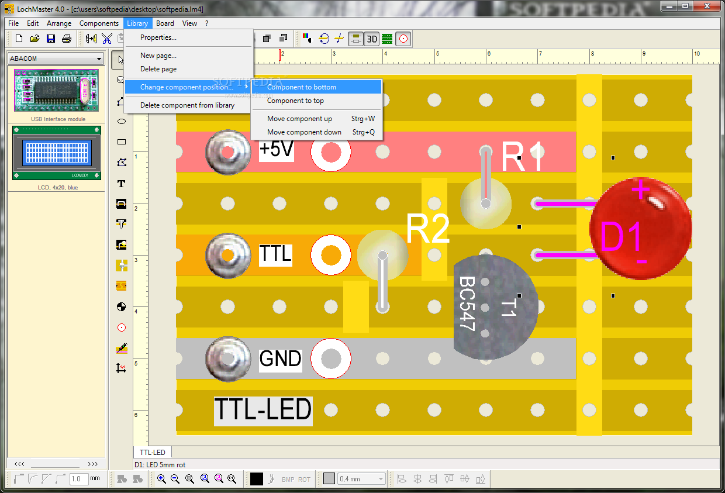The image size is (725, 493).
Task: Select the red circle pad tool in sidebar
Action: (x=122, y=327)
